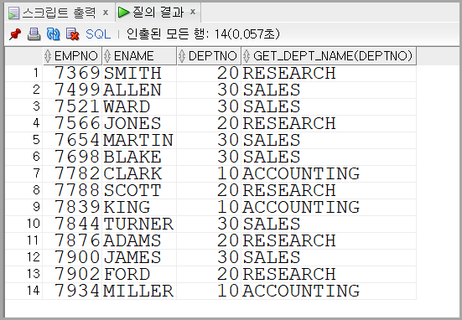
Task: Select the KING name cell
Action: (139, 207)
